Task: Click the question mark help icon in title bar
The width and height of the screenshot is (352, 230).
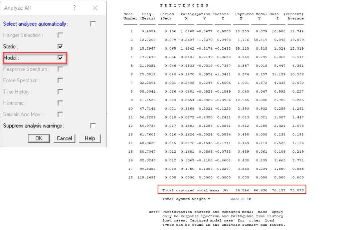Action: [74, 8]
